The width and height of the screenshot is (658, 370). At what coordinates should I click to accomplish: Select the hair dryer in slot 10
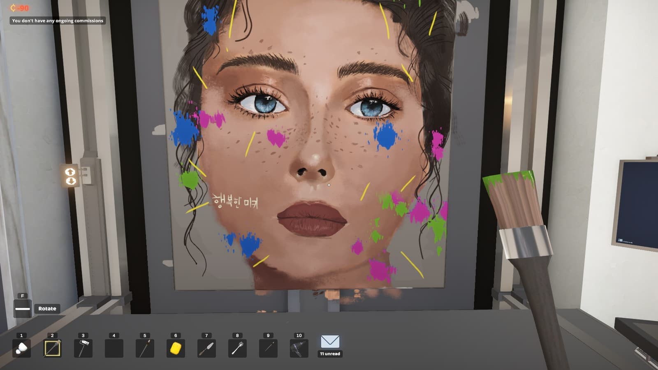[299, 348]
